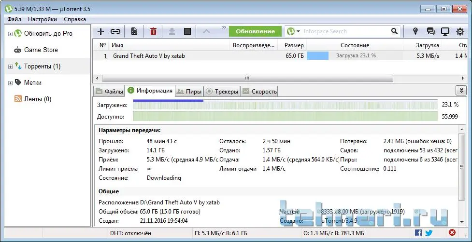The height and width of the screenshot is (242, 472).
Task: Select Ленты (0) in sidebar
Action: click(x=38, y=99)
